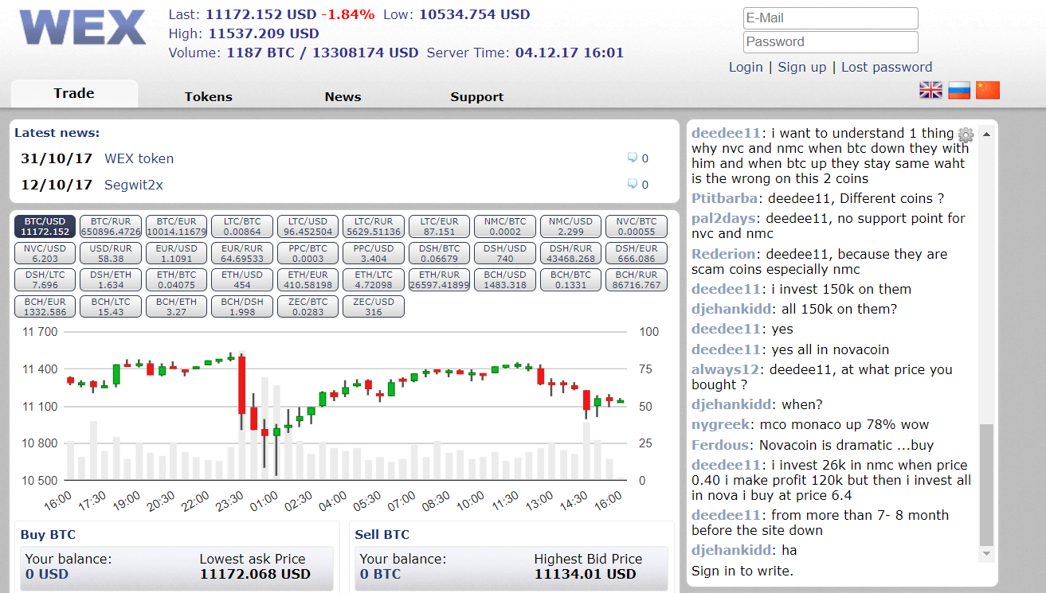Select the BCH/EUR pair
Image resolution: width=1046 pixels, height=593 pixels.
(45, 306)
